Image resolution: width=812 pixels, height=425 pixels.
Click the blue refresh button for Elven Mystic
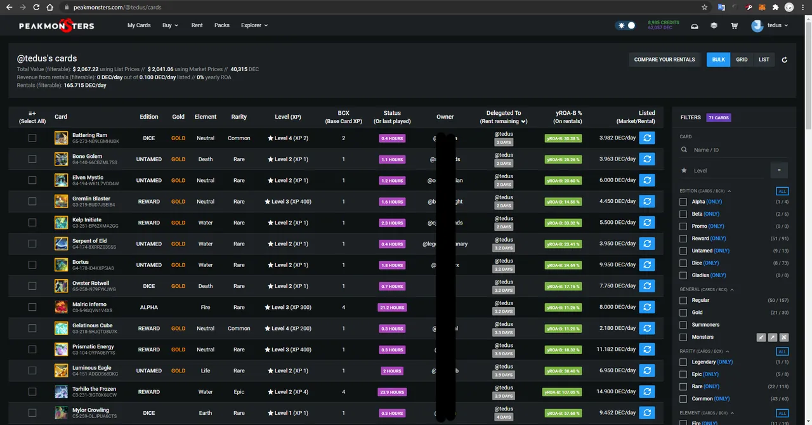pos(646,180)
